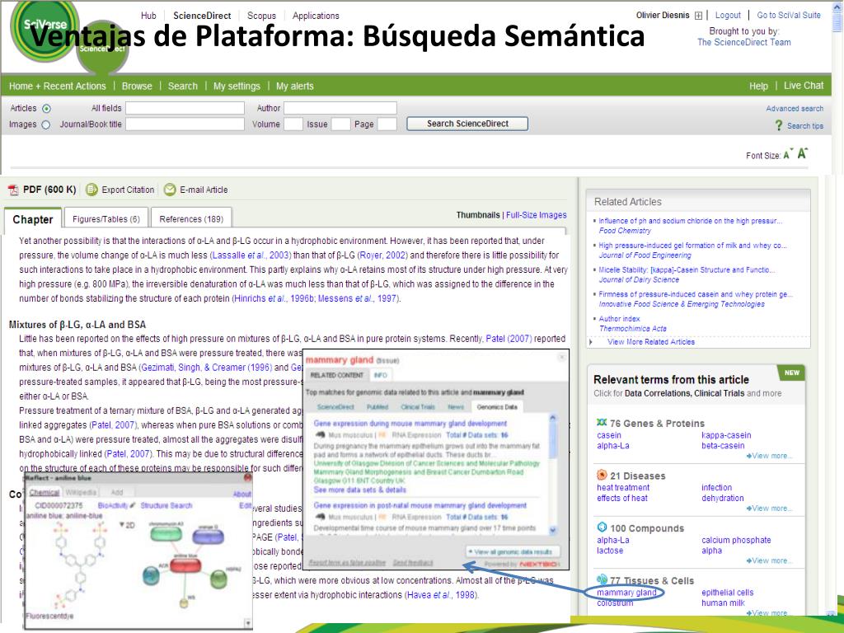Image resolution: width=844 pixels, height=633 pixels.
Task: Expand View more under Genes & Proteins
Action: click(x=769, y=456)
